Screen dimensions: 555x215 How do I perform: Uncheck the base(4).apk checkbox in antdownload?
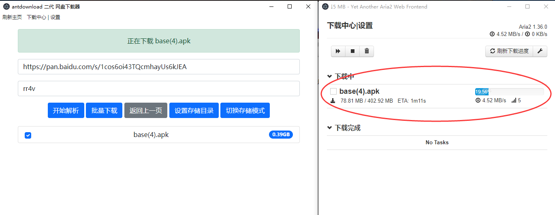point(28,135)
